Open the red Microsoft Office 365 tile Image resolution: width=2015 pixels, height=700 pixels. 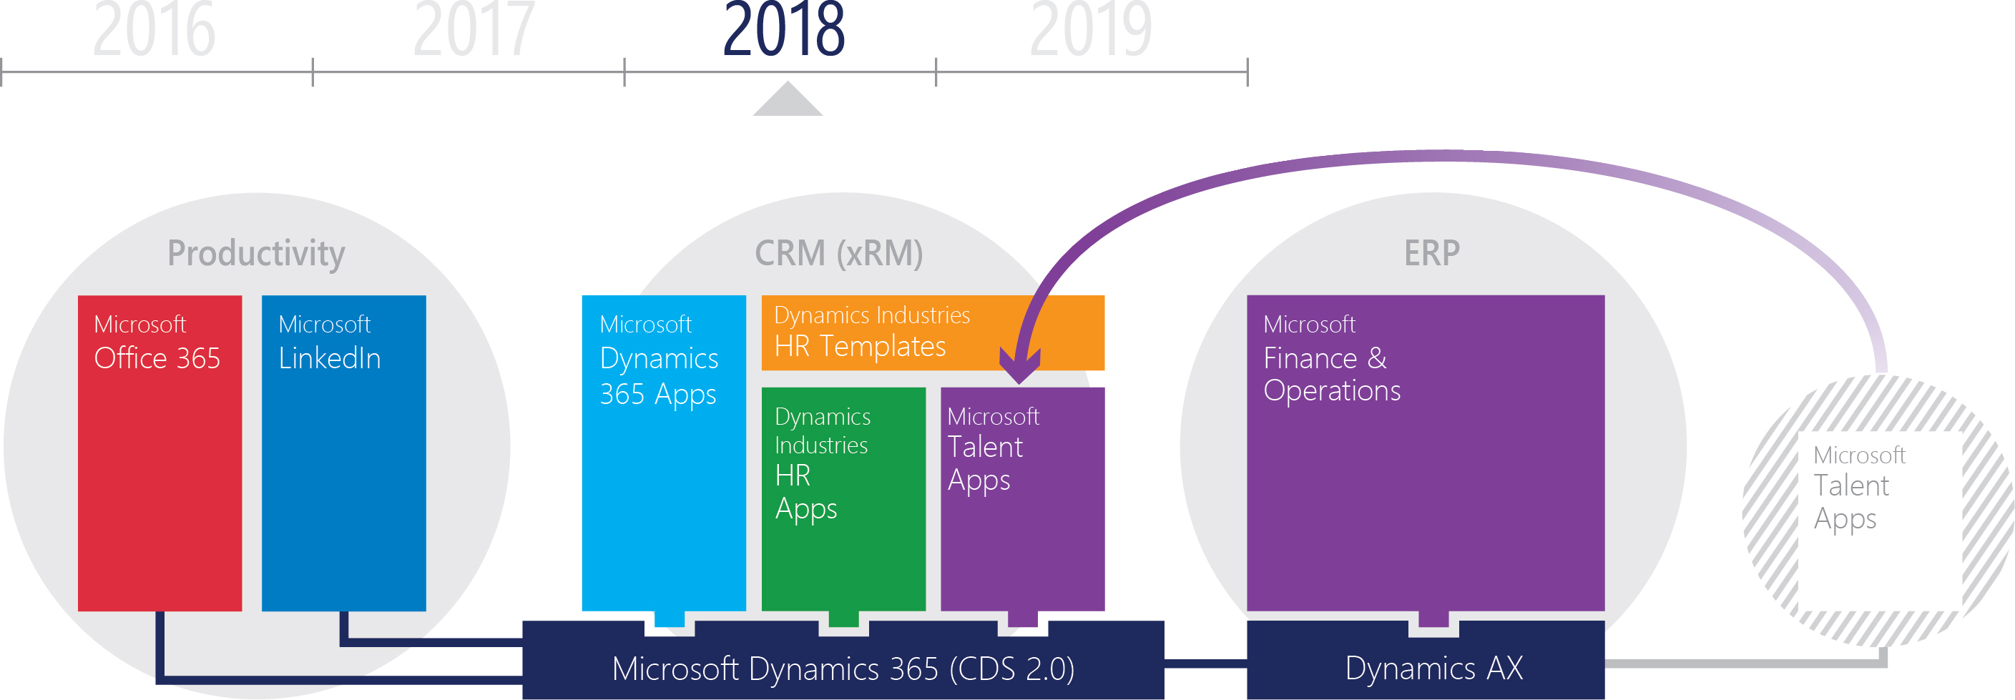click(x=160, y=453)
